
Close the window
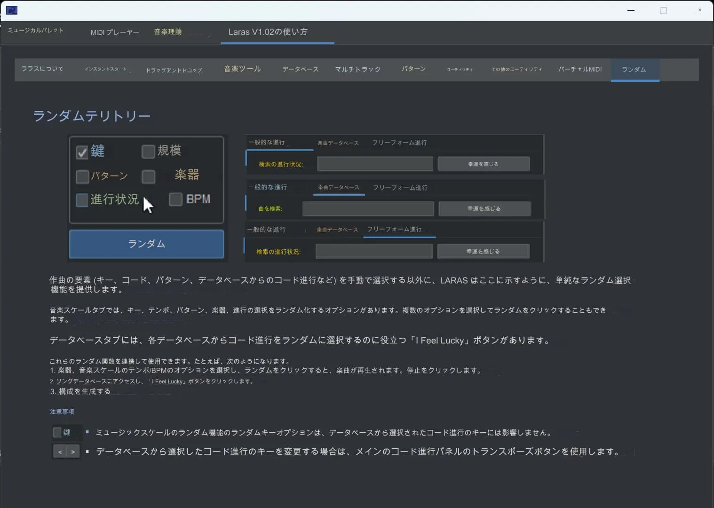point(699,10)
